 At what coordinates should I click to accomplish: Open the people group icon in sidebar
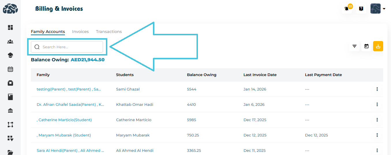[10, 42]
